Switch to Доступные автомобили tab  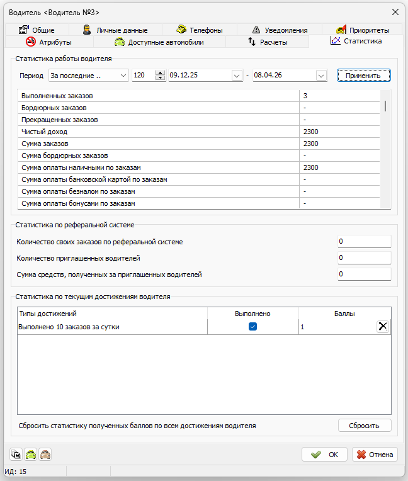pos(159,42)
